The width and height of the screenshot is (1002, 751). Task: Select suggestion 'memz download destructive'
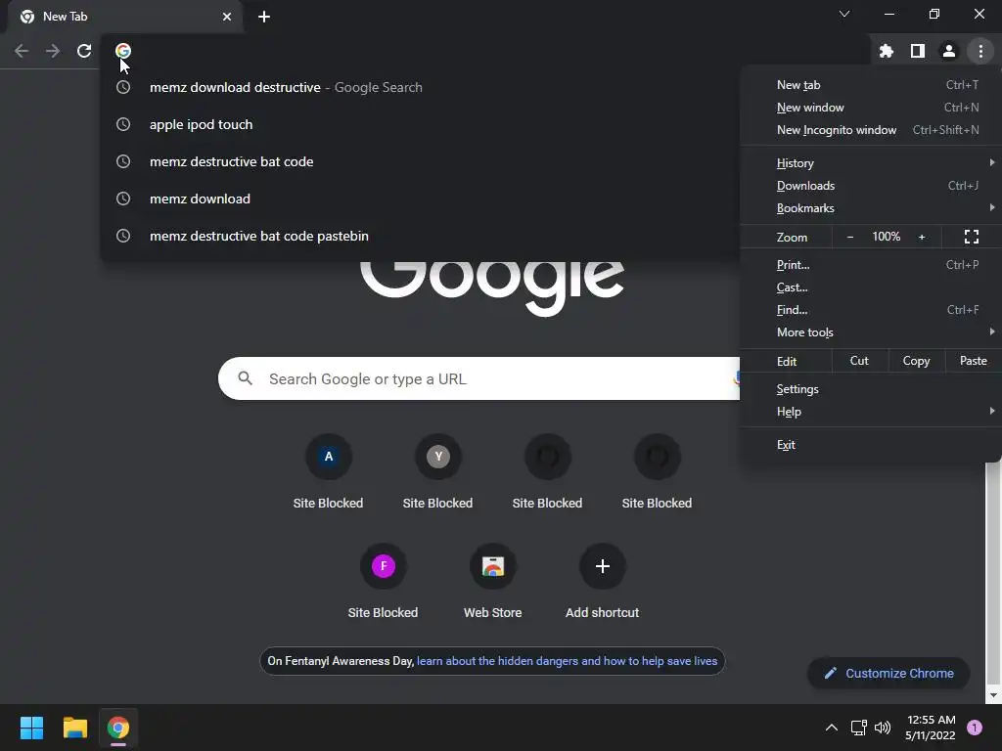tap(421, 87)
